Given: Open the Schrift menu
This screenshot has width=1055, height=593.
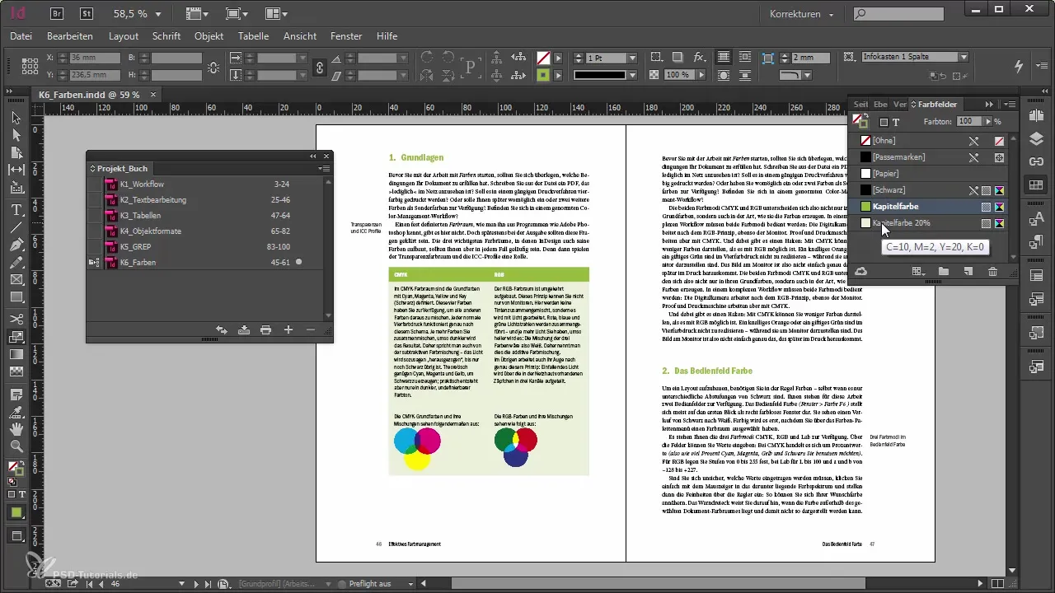Looking at the screenshot, I should (x=166, y=36).
